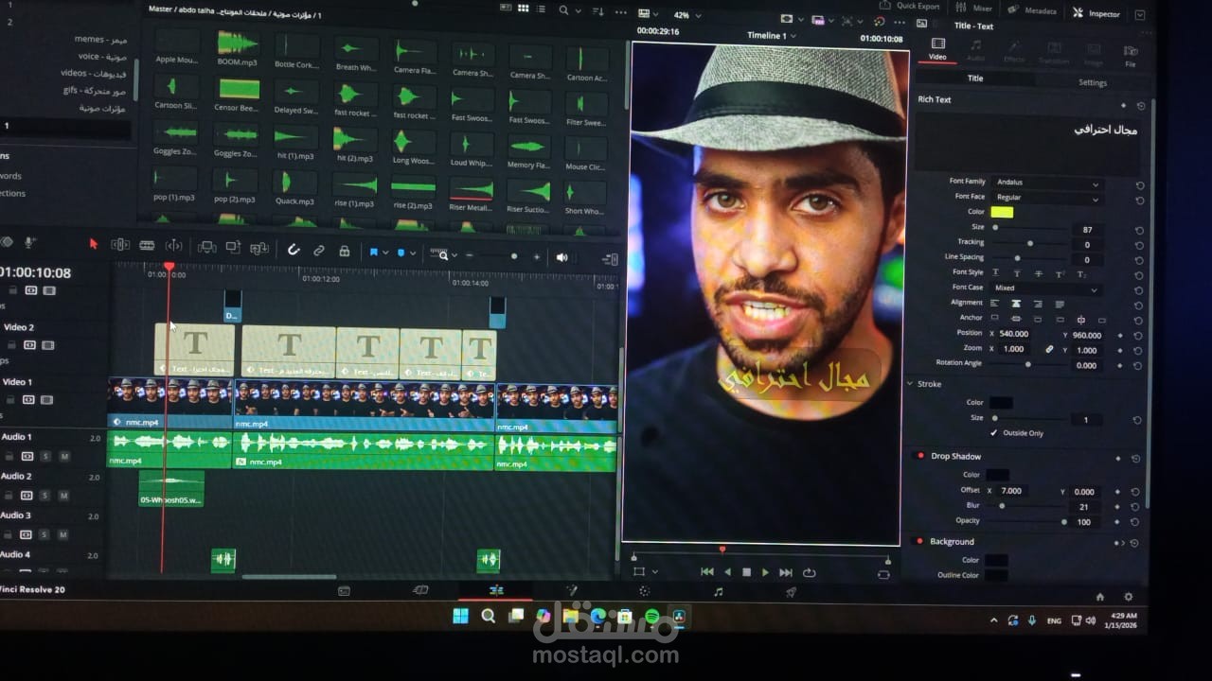Click the blue Marker icon
Viewport: 1212px width, 681px height.
point(401,253)
